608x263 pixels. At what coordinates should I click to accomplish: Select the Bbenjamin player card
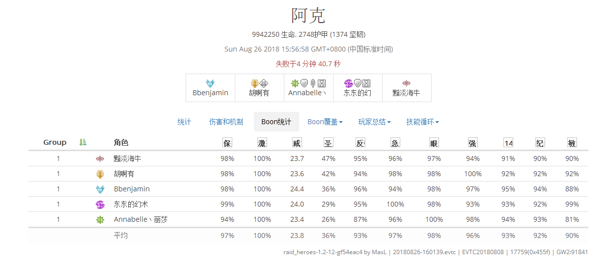click(x=210, y=88)
